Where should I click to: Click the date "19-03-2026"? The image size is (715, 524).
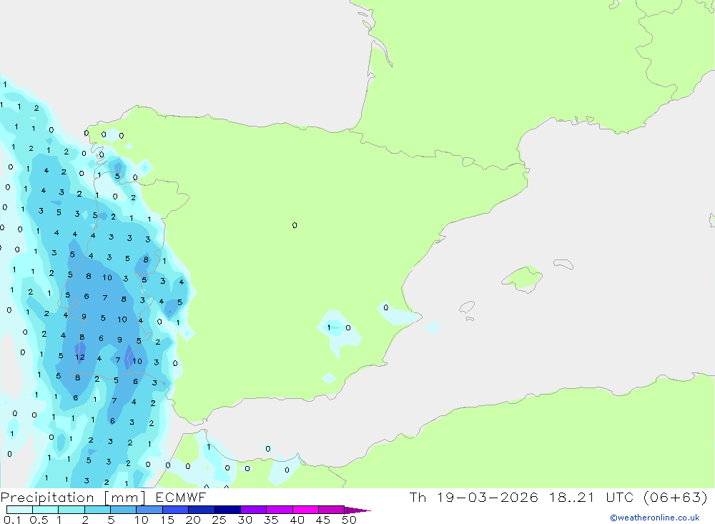(488, 498)
